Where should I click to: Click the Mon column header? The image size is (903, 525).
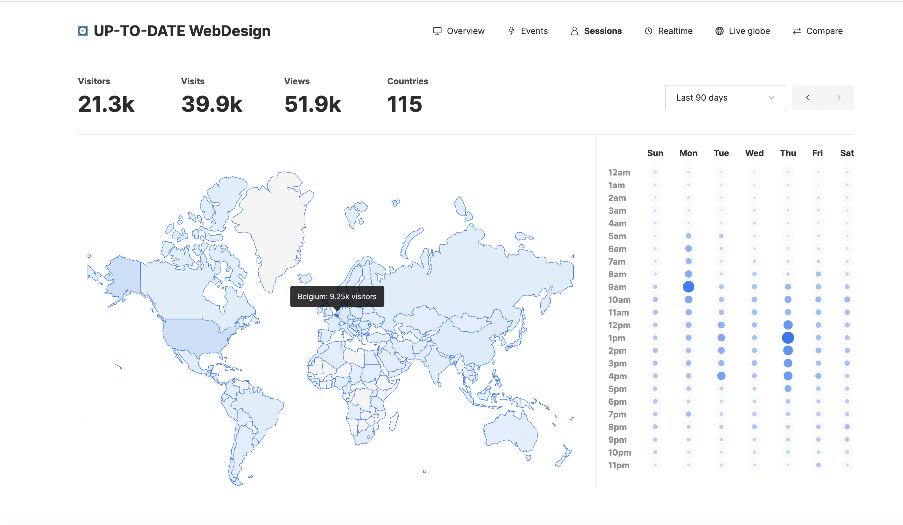click(x=688, y=153)
